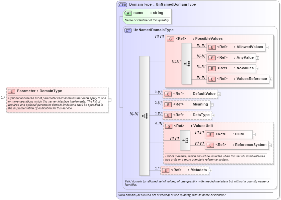
Task: Expand the DefaultValue element
Action: tap(219, 94)
